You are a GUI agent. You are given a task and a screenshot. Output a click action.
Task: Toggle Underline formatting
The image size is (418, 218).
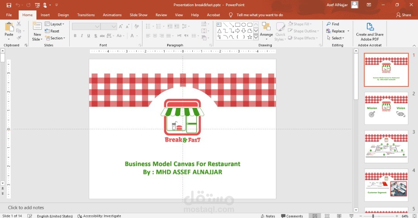(89, 35)
